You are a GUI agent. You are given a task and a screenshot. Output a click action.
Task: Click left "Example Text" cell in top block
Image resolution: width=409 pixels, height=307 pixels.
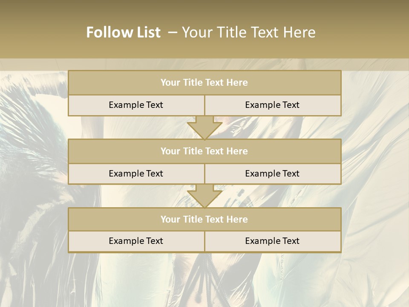pyautogui.click(x=136, y=105)
